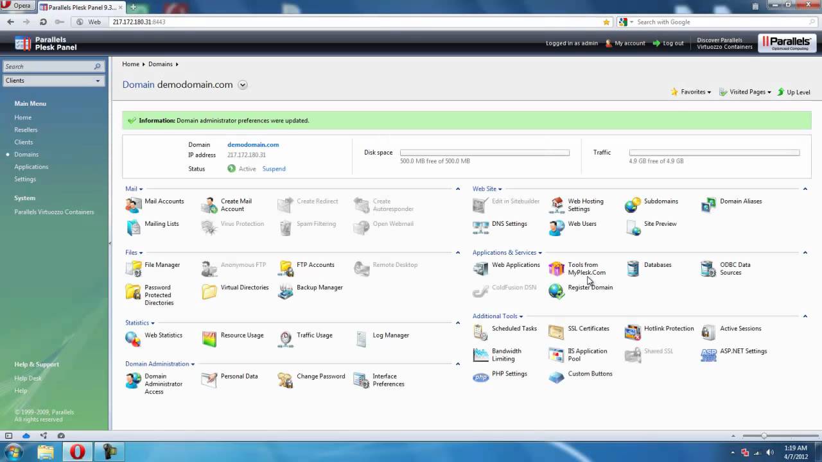This screenshot has height=462, width=822.
Task: Open the Backup Manager icon
Action: point(286,291)
